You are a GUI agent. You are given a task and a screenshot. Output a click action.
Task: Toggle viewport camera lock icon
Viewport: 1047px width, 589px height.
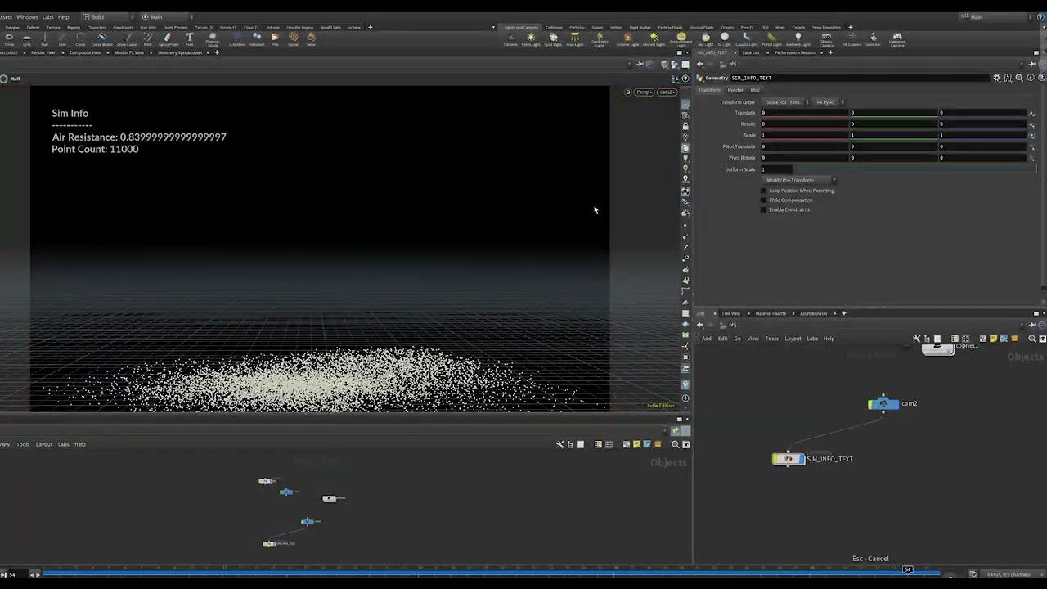[628, 92]
